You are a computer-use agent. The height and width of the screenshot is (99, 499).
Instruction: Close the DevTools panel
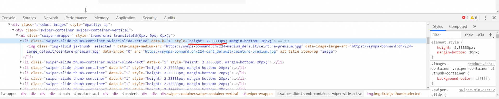(494, 18)
